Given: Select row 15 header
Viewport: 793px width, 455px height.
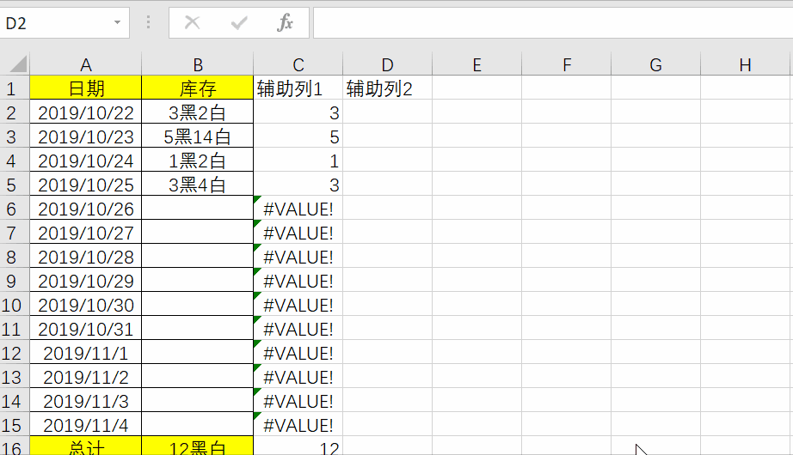Looking at the screenshot, I should 14,424.
